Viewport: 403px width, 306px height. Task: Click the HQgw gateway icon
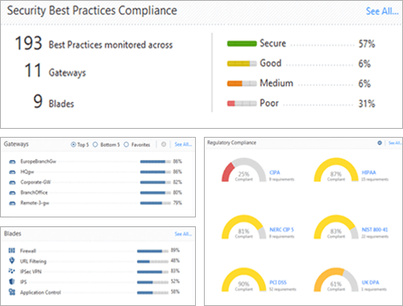[x=12, y=172]
